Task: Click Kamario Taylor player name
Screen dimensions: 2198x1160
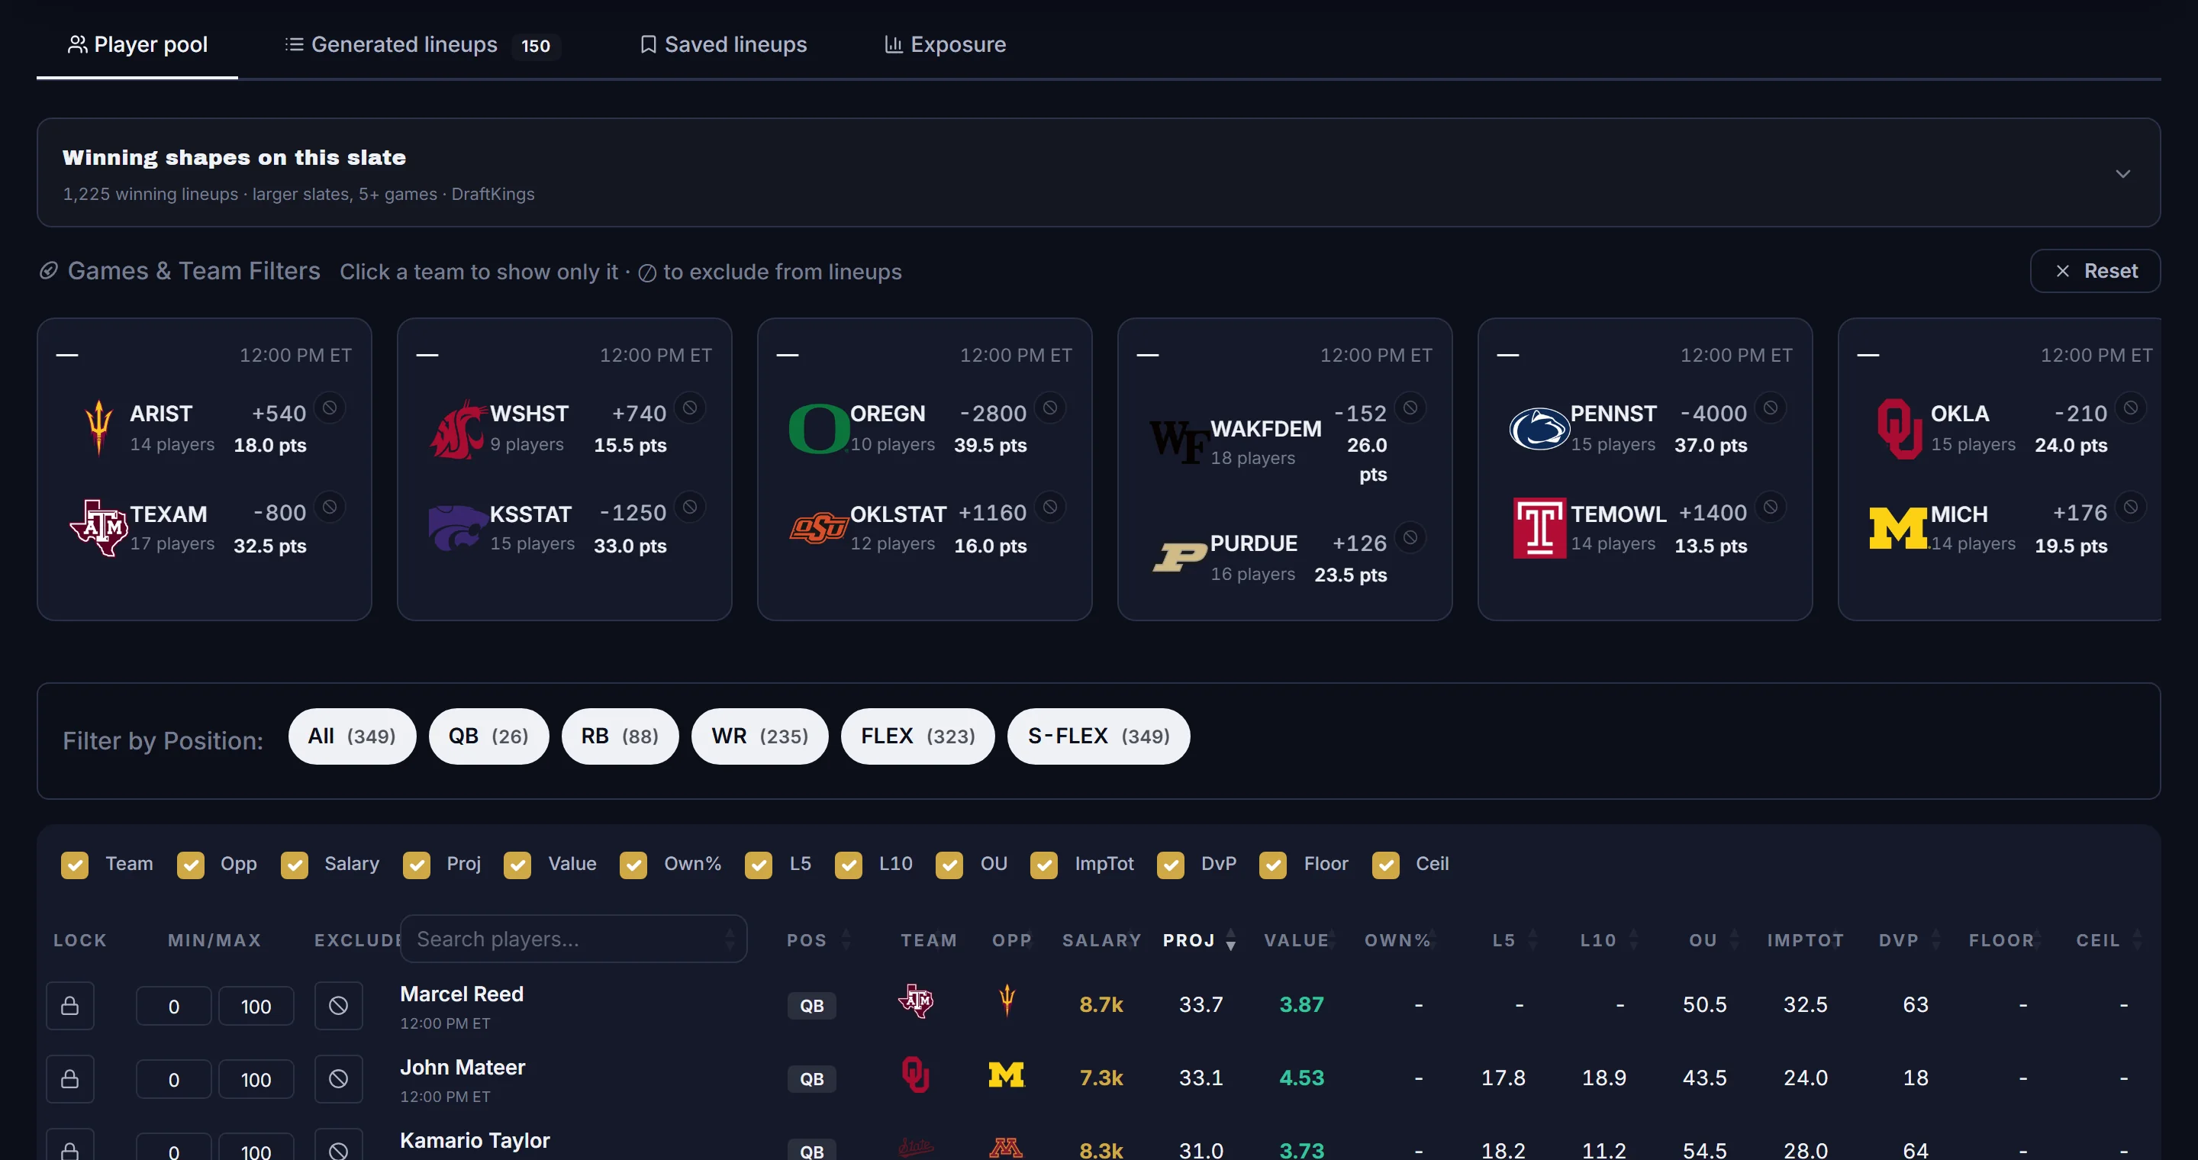Action: pyautogui.click(x=475, y=1140)
